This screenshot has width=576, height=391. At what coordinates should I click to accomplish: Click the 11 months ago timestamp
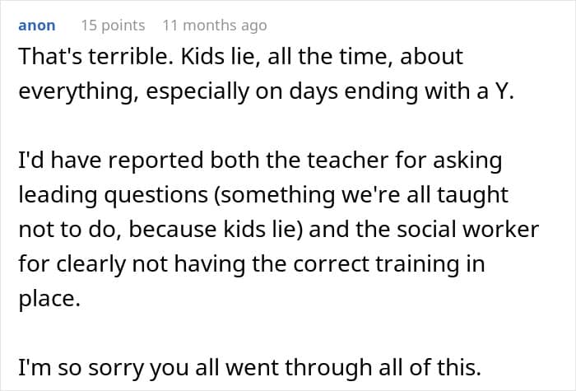214,26
